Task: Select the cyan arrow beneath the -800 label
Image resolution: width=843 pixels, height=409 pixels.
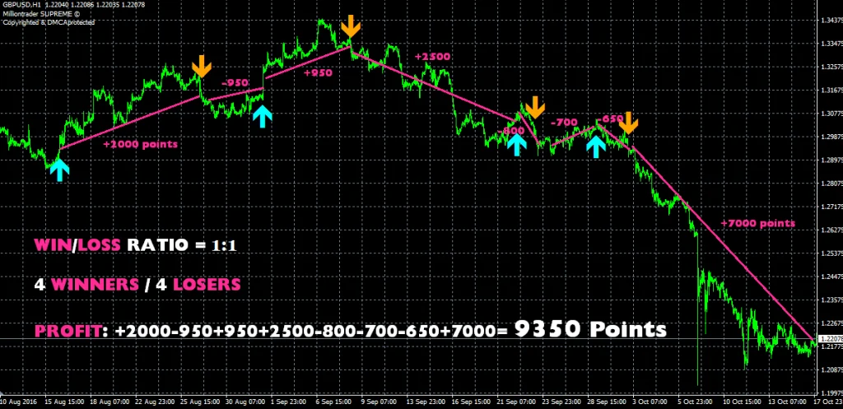Action: point(516,143)
